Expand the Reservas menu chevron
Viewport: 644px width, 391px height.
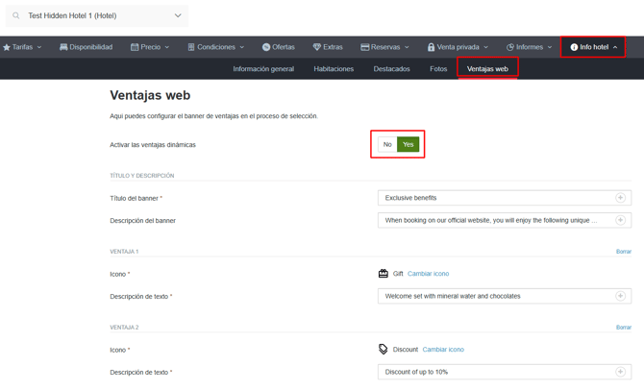[407, 47]
